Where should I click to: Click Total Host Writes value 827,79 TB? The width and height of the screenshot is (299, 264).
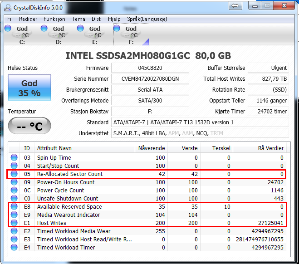[x=268, y=79]
